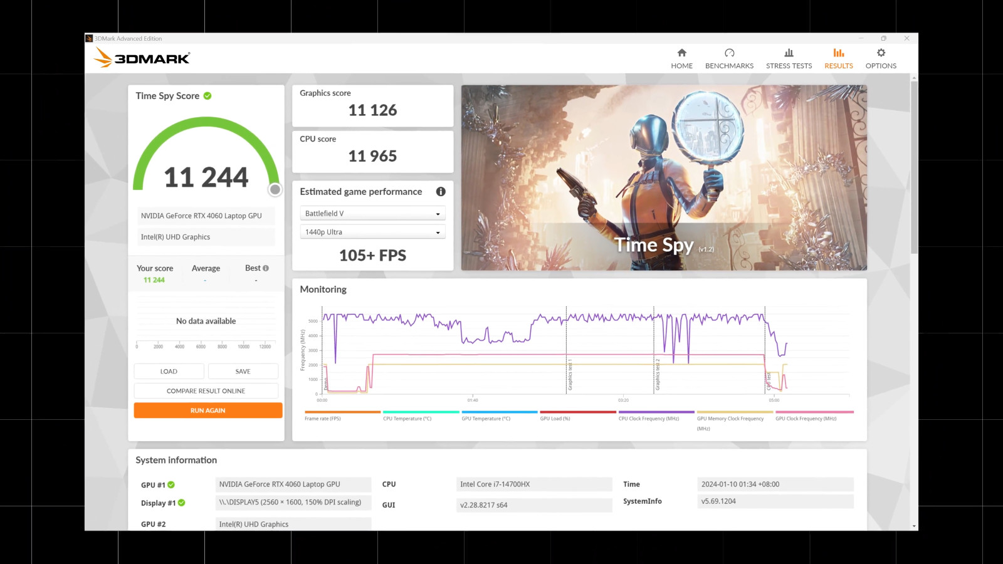The image size is (1003, 564).
Task: Click Intel Core i7-14700HX CPU value
Action: [x=534, y=484]
